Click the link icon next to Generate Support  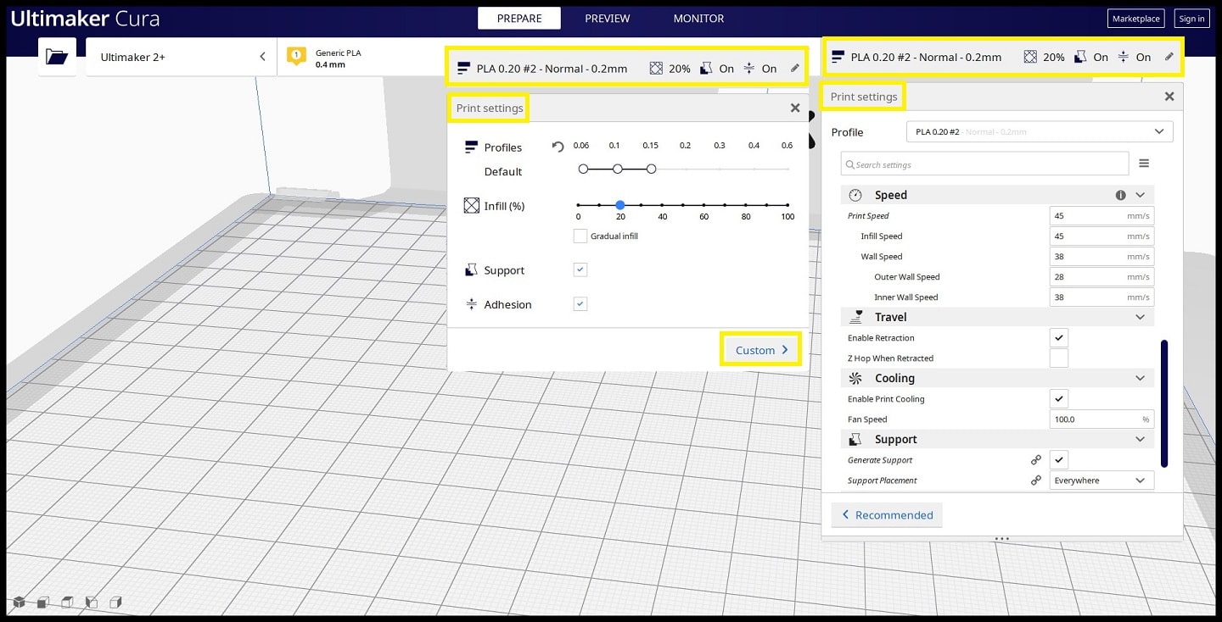click(1035, 460)
